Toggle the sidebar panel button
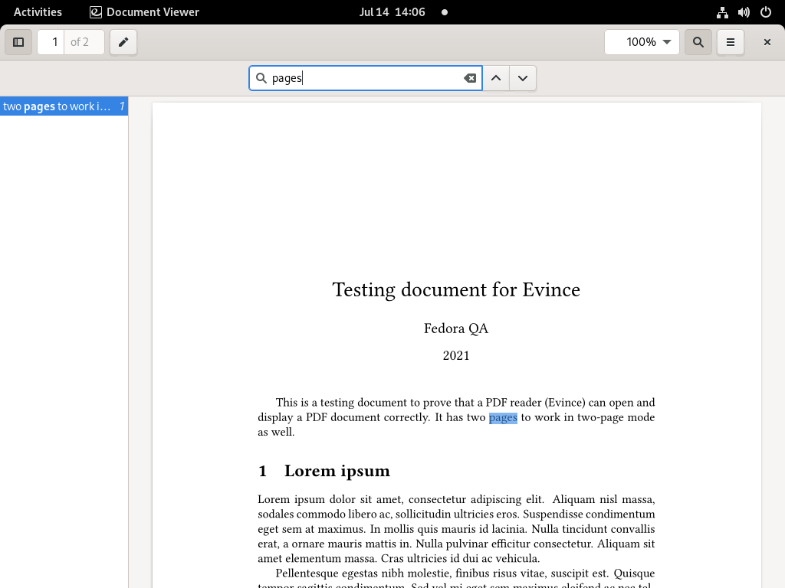This screenshot has height=588, width=785. pos(18,42)
